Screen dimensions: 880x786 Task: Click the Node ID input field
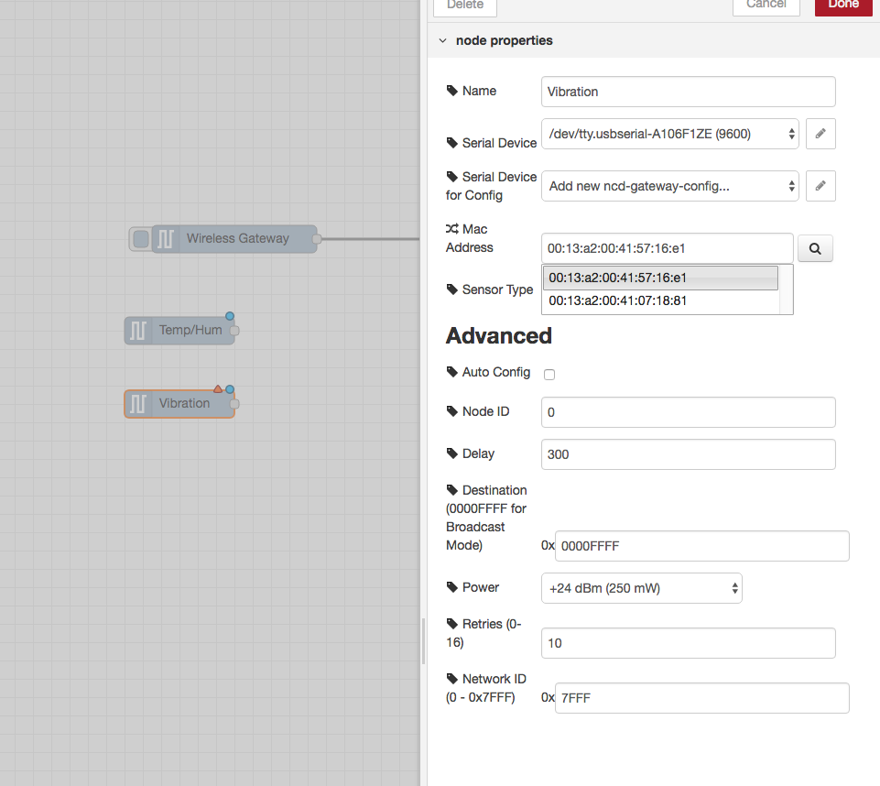point(688,412)
